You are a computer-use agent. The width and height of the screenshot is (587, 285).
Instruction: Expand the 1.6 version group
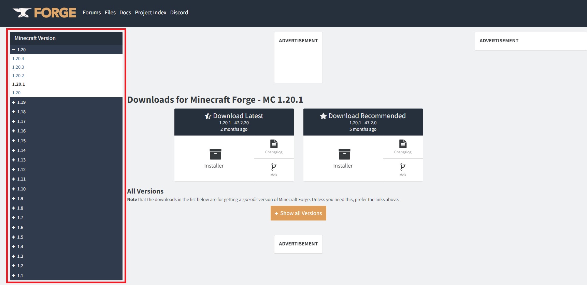(x=66, y=227)
